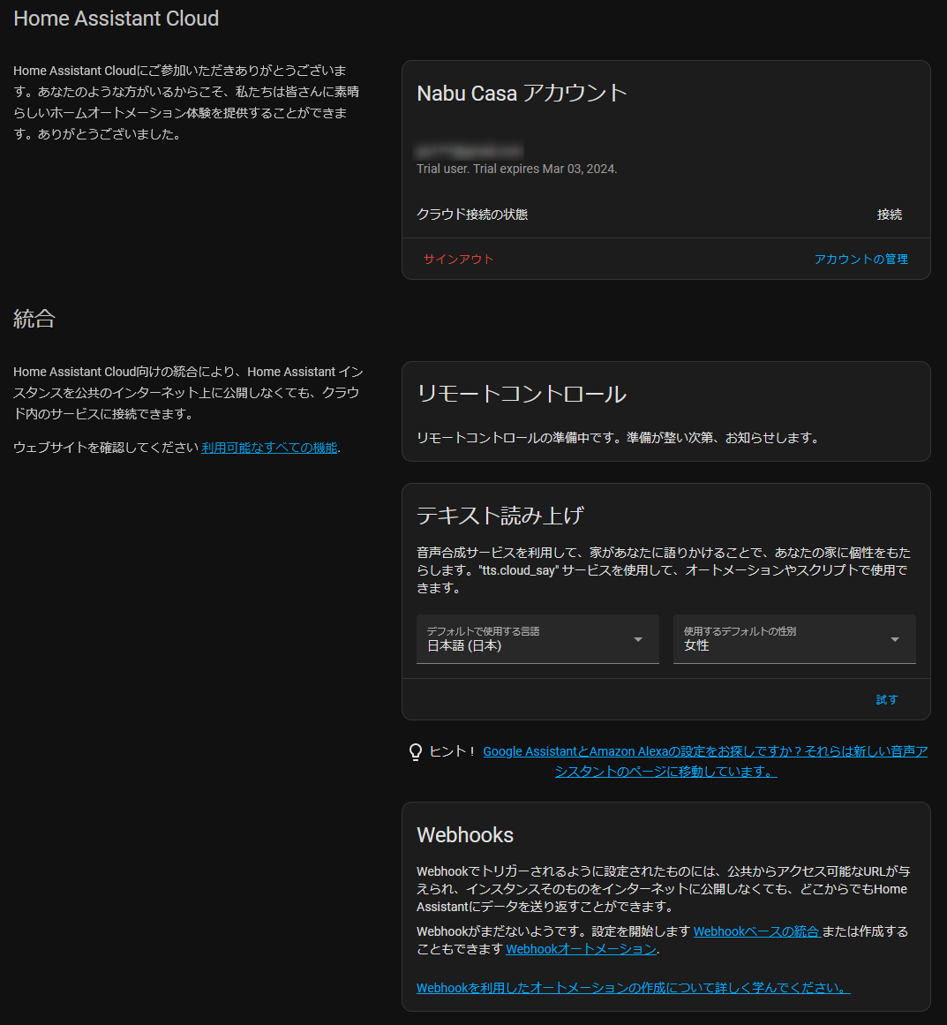
Task: Click the 接続 connection status value
Action: [889, 215]
